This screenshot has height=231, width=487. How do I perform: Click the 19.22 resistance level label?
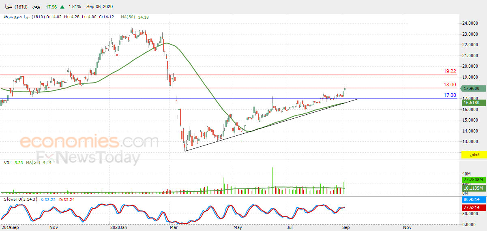(450, 71)
